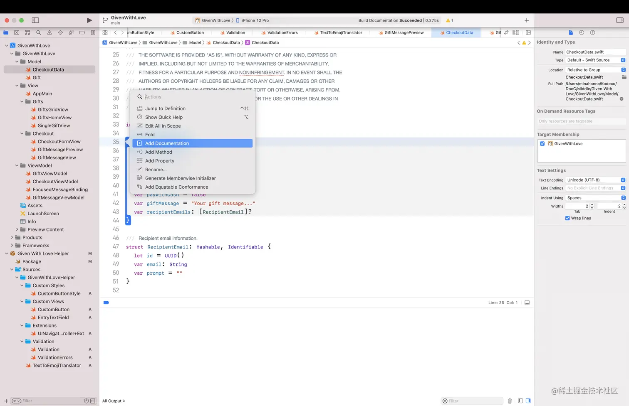Image resolution: width=629 pixels, height=406 pixels.
Task: Show the file inspector tab
Action: (571, 32)
